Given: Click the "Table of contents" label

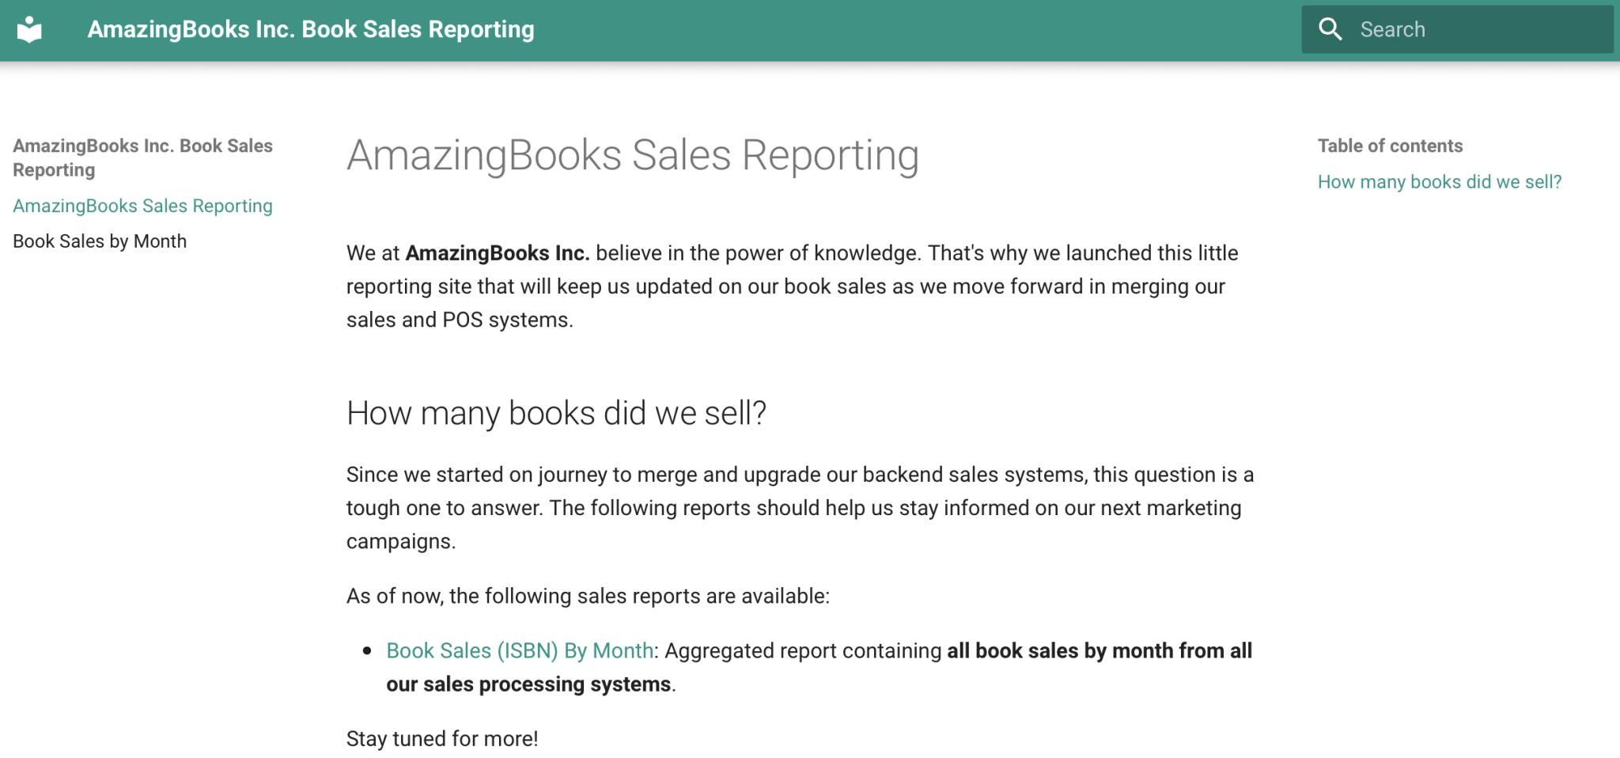Looking at the screenshot, I should [x=1390, y=146].
